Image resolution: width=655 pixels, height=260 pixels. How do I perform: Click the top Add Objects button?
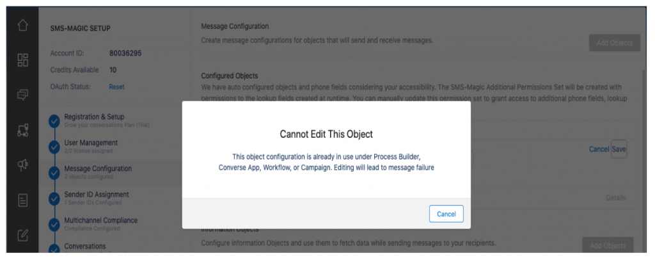click(x=615, y=43)
